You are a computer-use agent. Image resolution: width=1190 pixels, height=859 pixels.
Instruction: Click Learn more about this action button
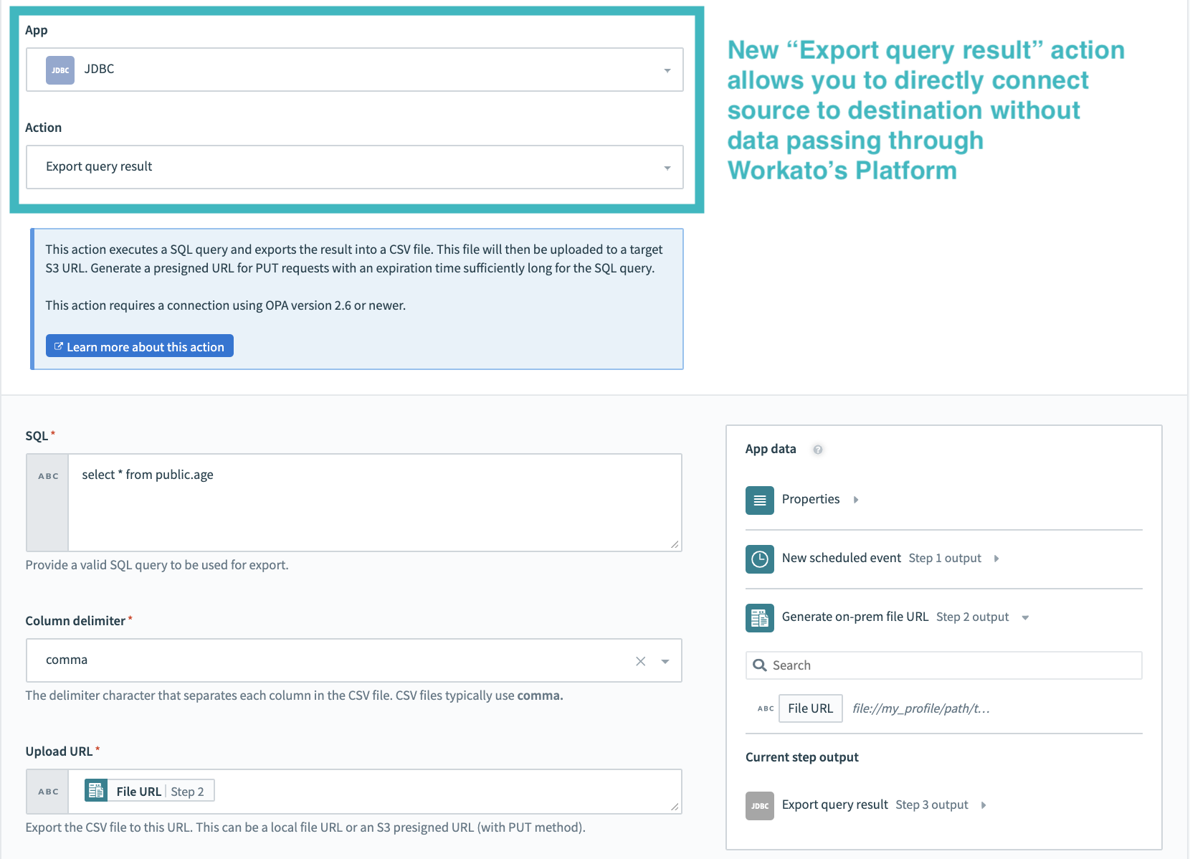pyautogui.click(x=140, y=346)
